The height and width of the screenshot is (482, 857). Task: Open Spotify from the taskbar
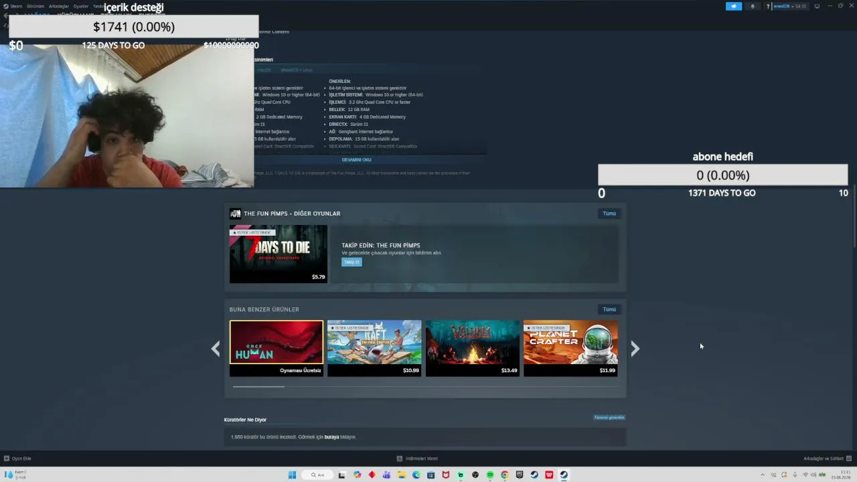[490, 475]
